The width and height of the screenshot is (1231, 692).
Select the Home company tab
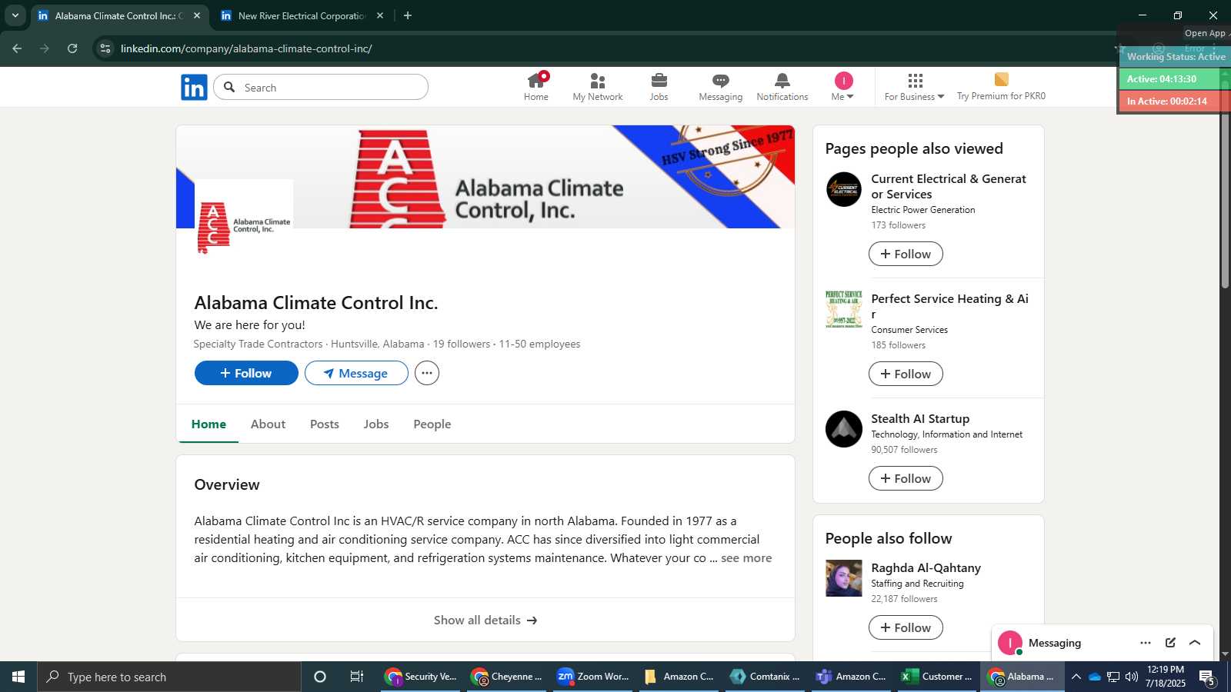(209, 424)
